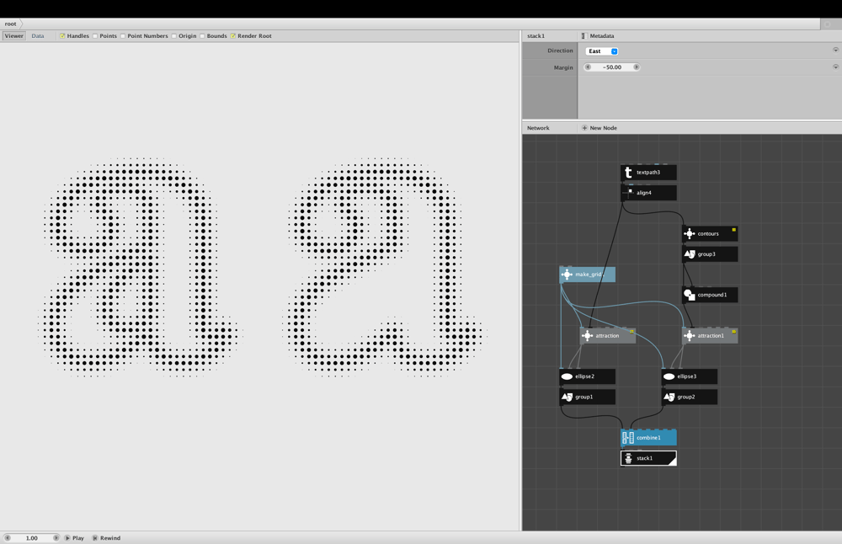842x544 pixels.
Task: Open the Margin row options arrow
Action: pos(835,67)
